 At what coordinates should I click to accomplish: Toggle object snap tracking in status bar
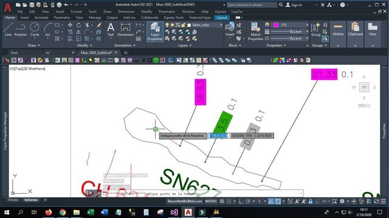coord(271,201)
